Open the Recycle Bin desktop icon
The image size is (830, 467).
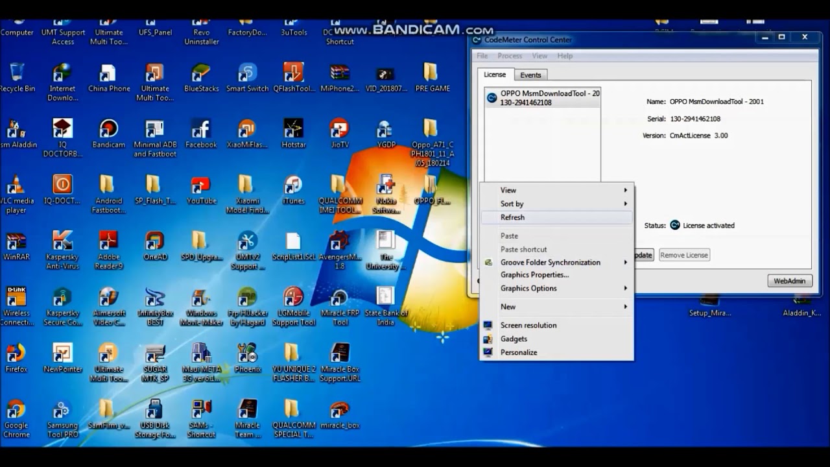click(x=18, y=78)
